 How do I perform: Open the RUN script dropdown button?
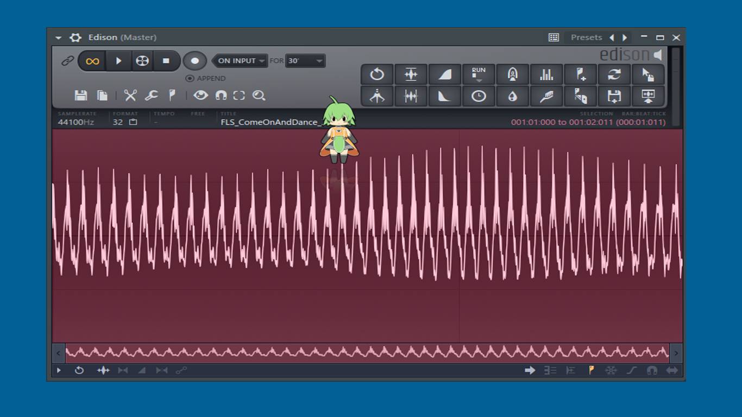click(479, 74)
